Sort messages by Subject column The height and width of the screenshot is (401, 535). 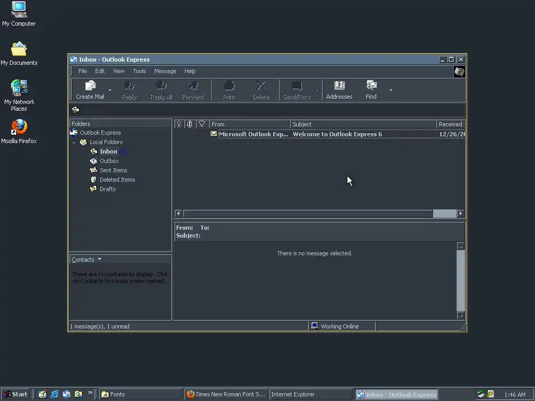(363, 124)
